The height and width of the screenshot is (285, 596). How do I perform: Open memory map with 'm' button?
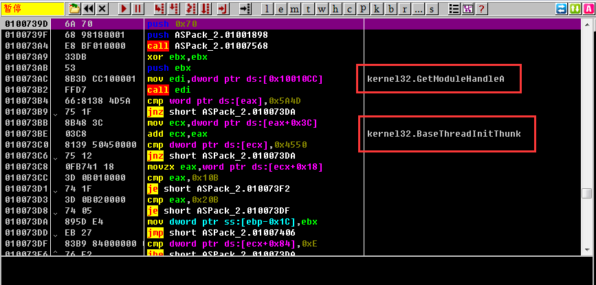tap(295, 9)
